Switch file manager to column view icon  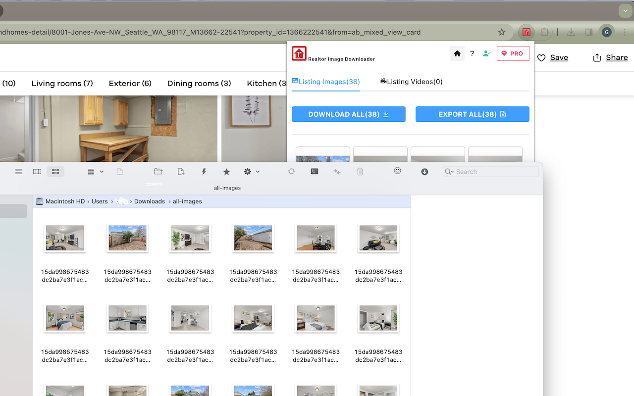pos(37,172)
